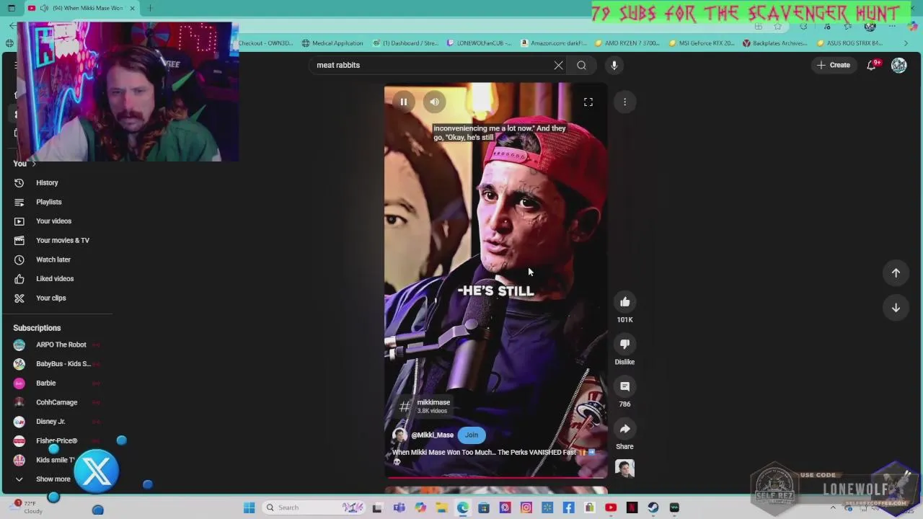Expand the 'You' section chevron
The height and width of the screenshot is (519, 923).
[33, 164]
